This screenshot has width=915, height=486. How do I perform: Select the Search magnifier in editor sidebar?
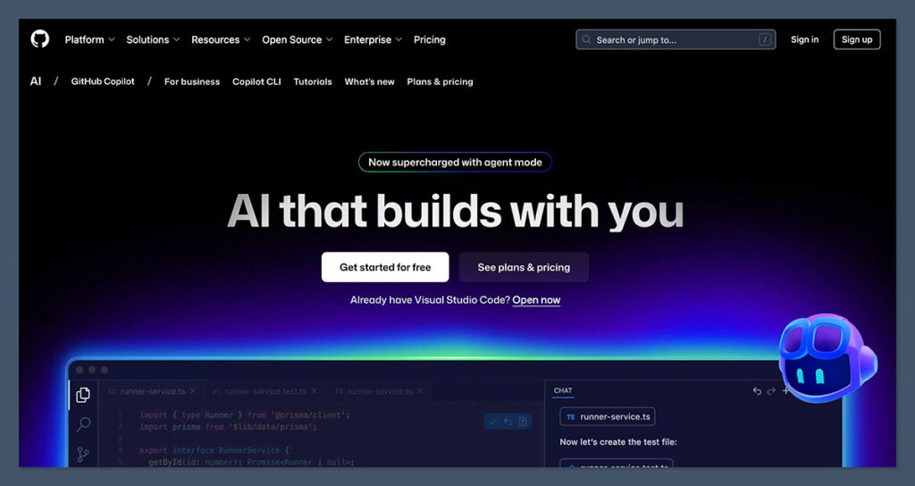tap(83, 424)
